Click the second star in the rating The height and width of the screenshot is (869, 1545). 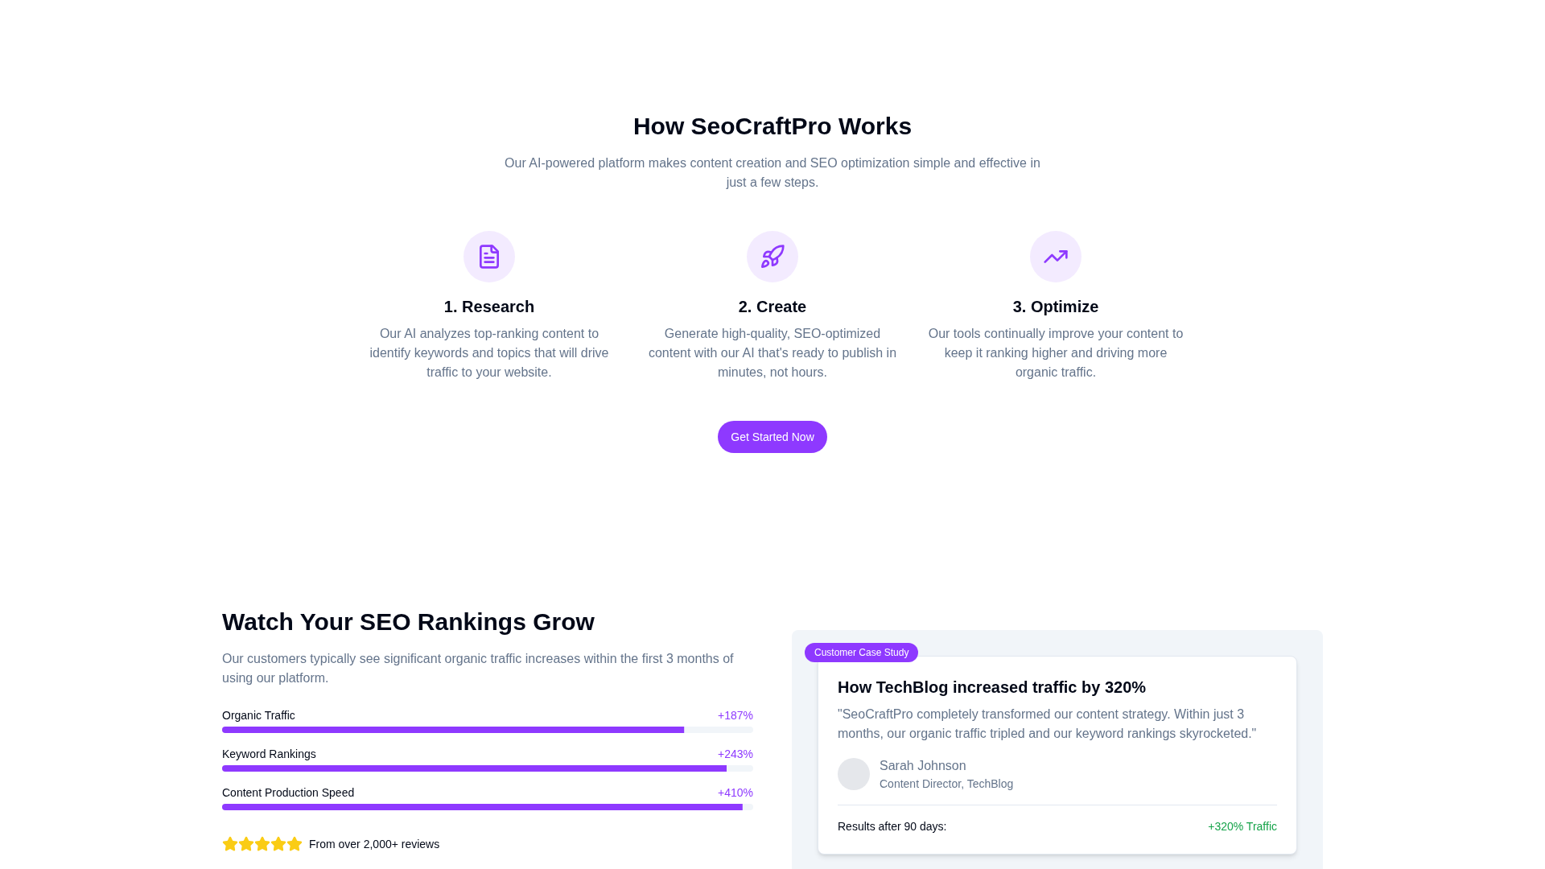pos(245,843)
